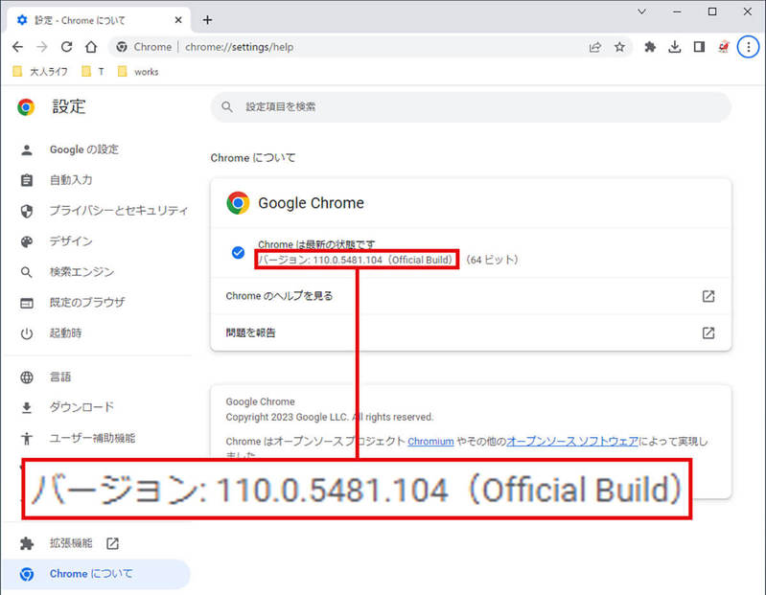Click the share page icon in address bar
Image resolution: width=766 pixels, height=595 pixels.
(595, 47)
